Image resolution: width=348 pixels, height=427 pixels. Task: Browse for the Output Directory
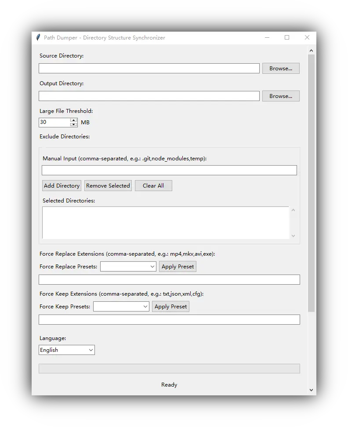point(281,96)
